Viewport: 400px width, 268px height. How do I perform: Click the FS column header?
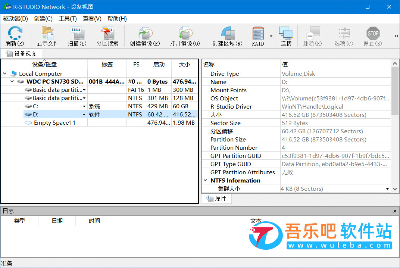point(136,65)
